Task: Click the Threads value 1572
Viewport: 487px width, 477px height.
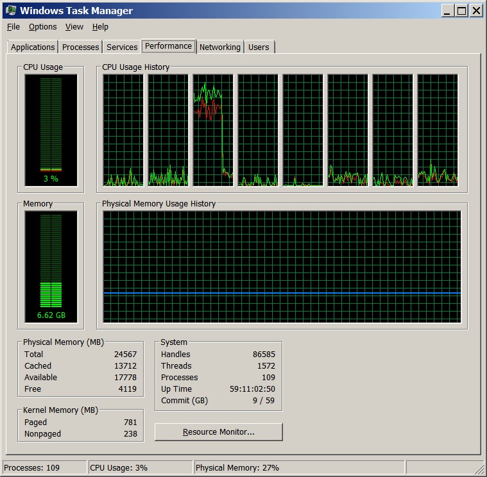Action: click(x=266, y=365)
